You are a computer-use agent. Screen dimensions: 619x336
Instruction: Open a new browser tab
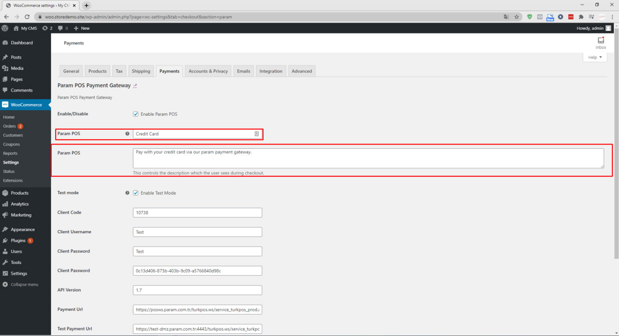tap(86, 5)
